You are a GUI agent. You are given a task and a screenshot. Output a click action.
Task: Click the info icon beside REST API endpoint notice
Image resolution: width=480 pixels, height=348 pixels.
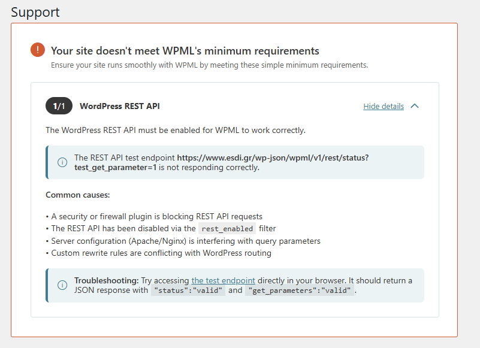(62, 162)
